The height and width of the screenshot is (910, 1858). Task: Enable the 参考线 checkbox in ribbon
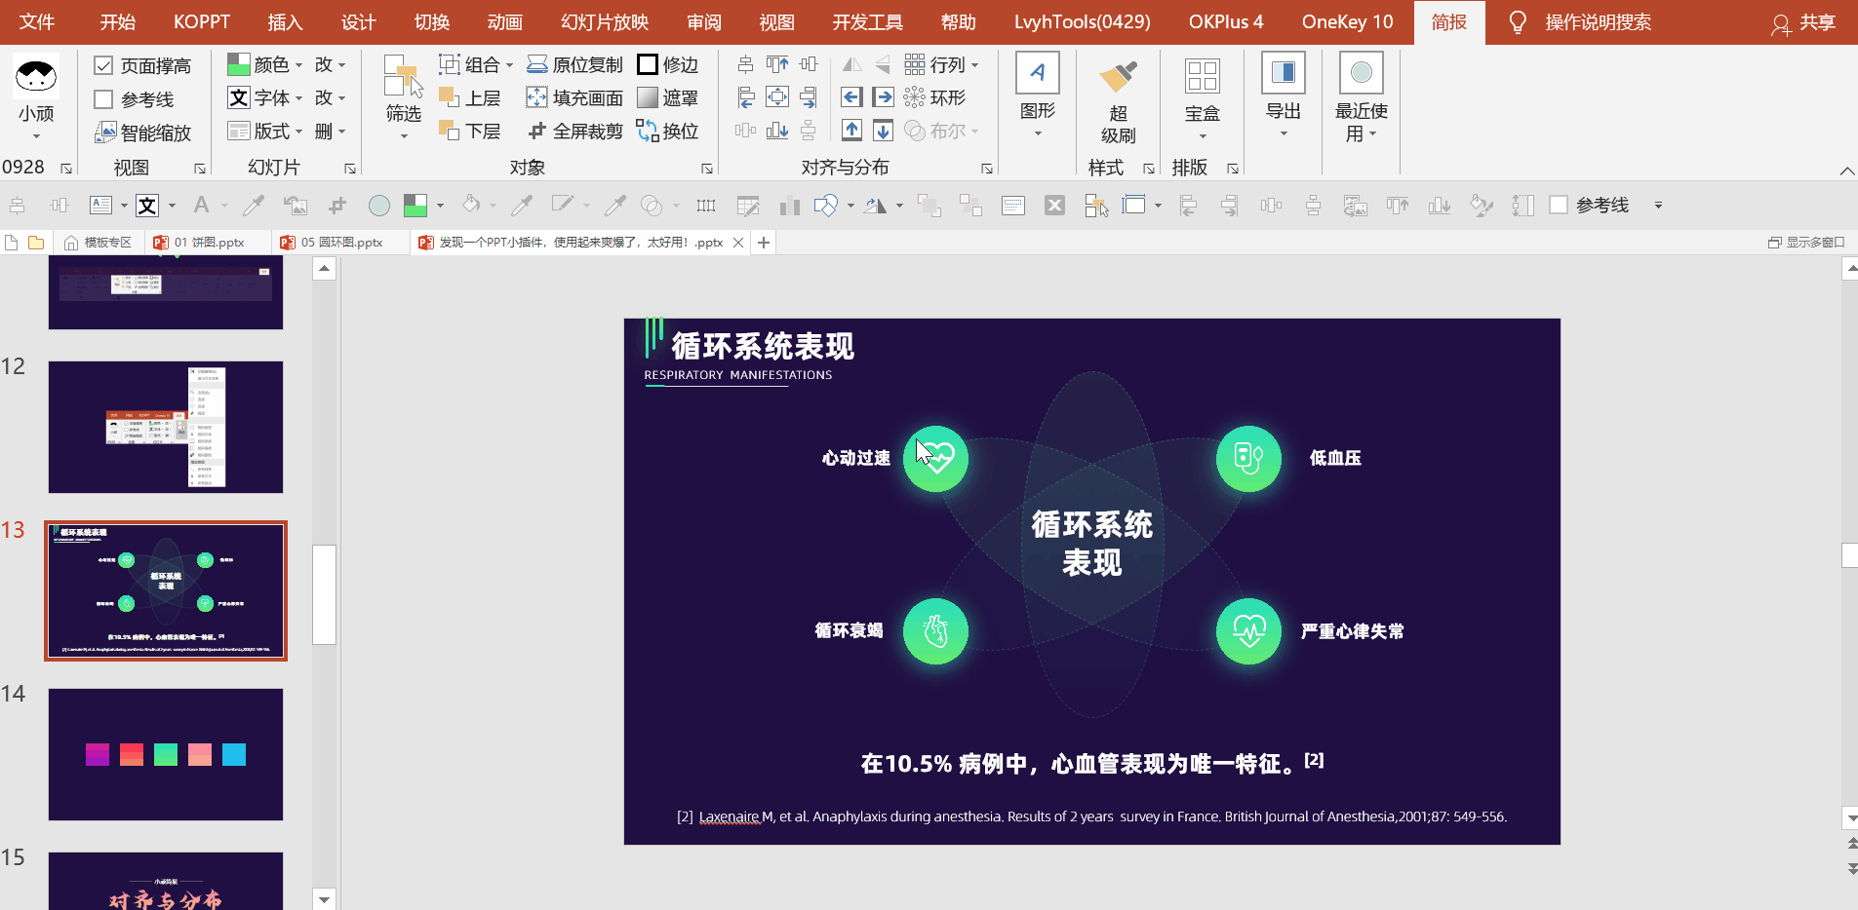point(103,99)
